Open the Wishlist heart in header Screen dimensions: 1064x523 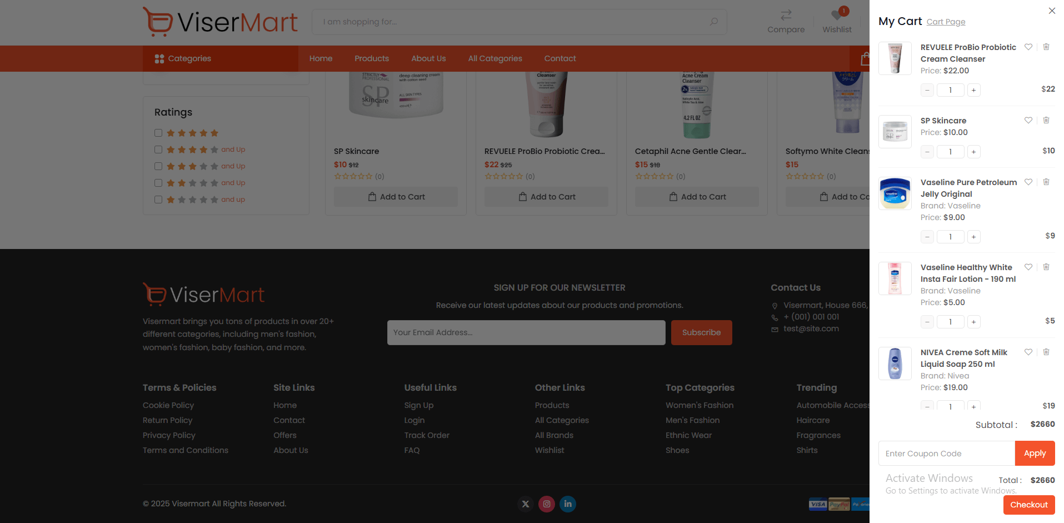[x=837, y=16]
